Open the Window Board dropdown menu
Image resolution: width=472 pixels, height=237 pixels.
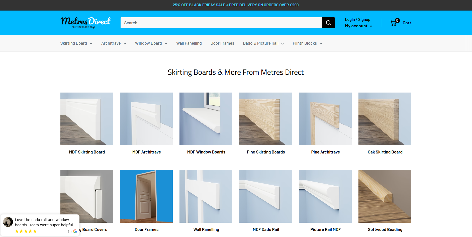click(x=151, y=43)
